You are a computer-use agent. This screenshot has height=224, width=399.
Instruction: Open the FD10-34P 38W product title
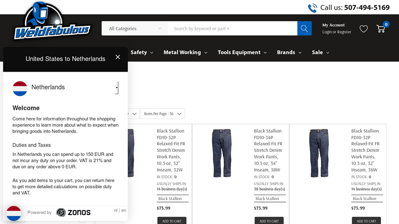click(x=268, y=150)
